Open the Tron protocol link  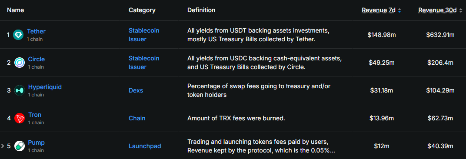[35, 115]
